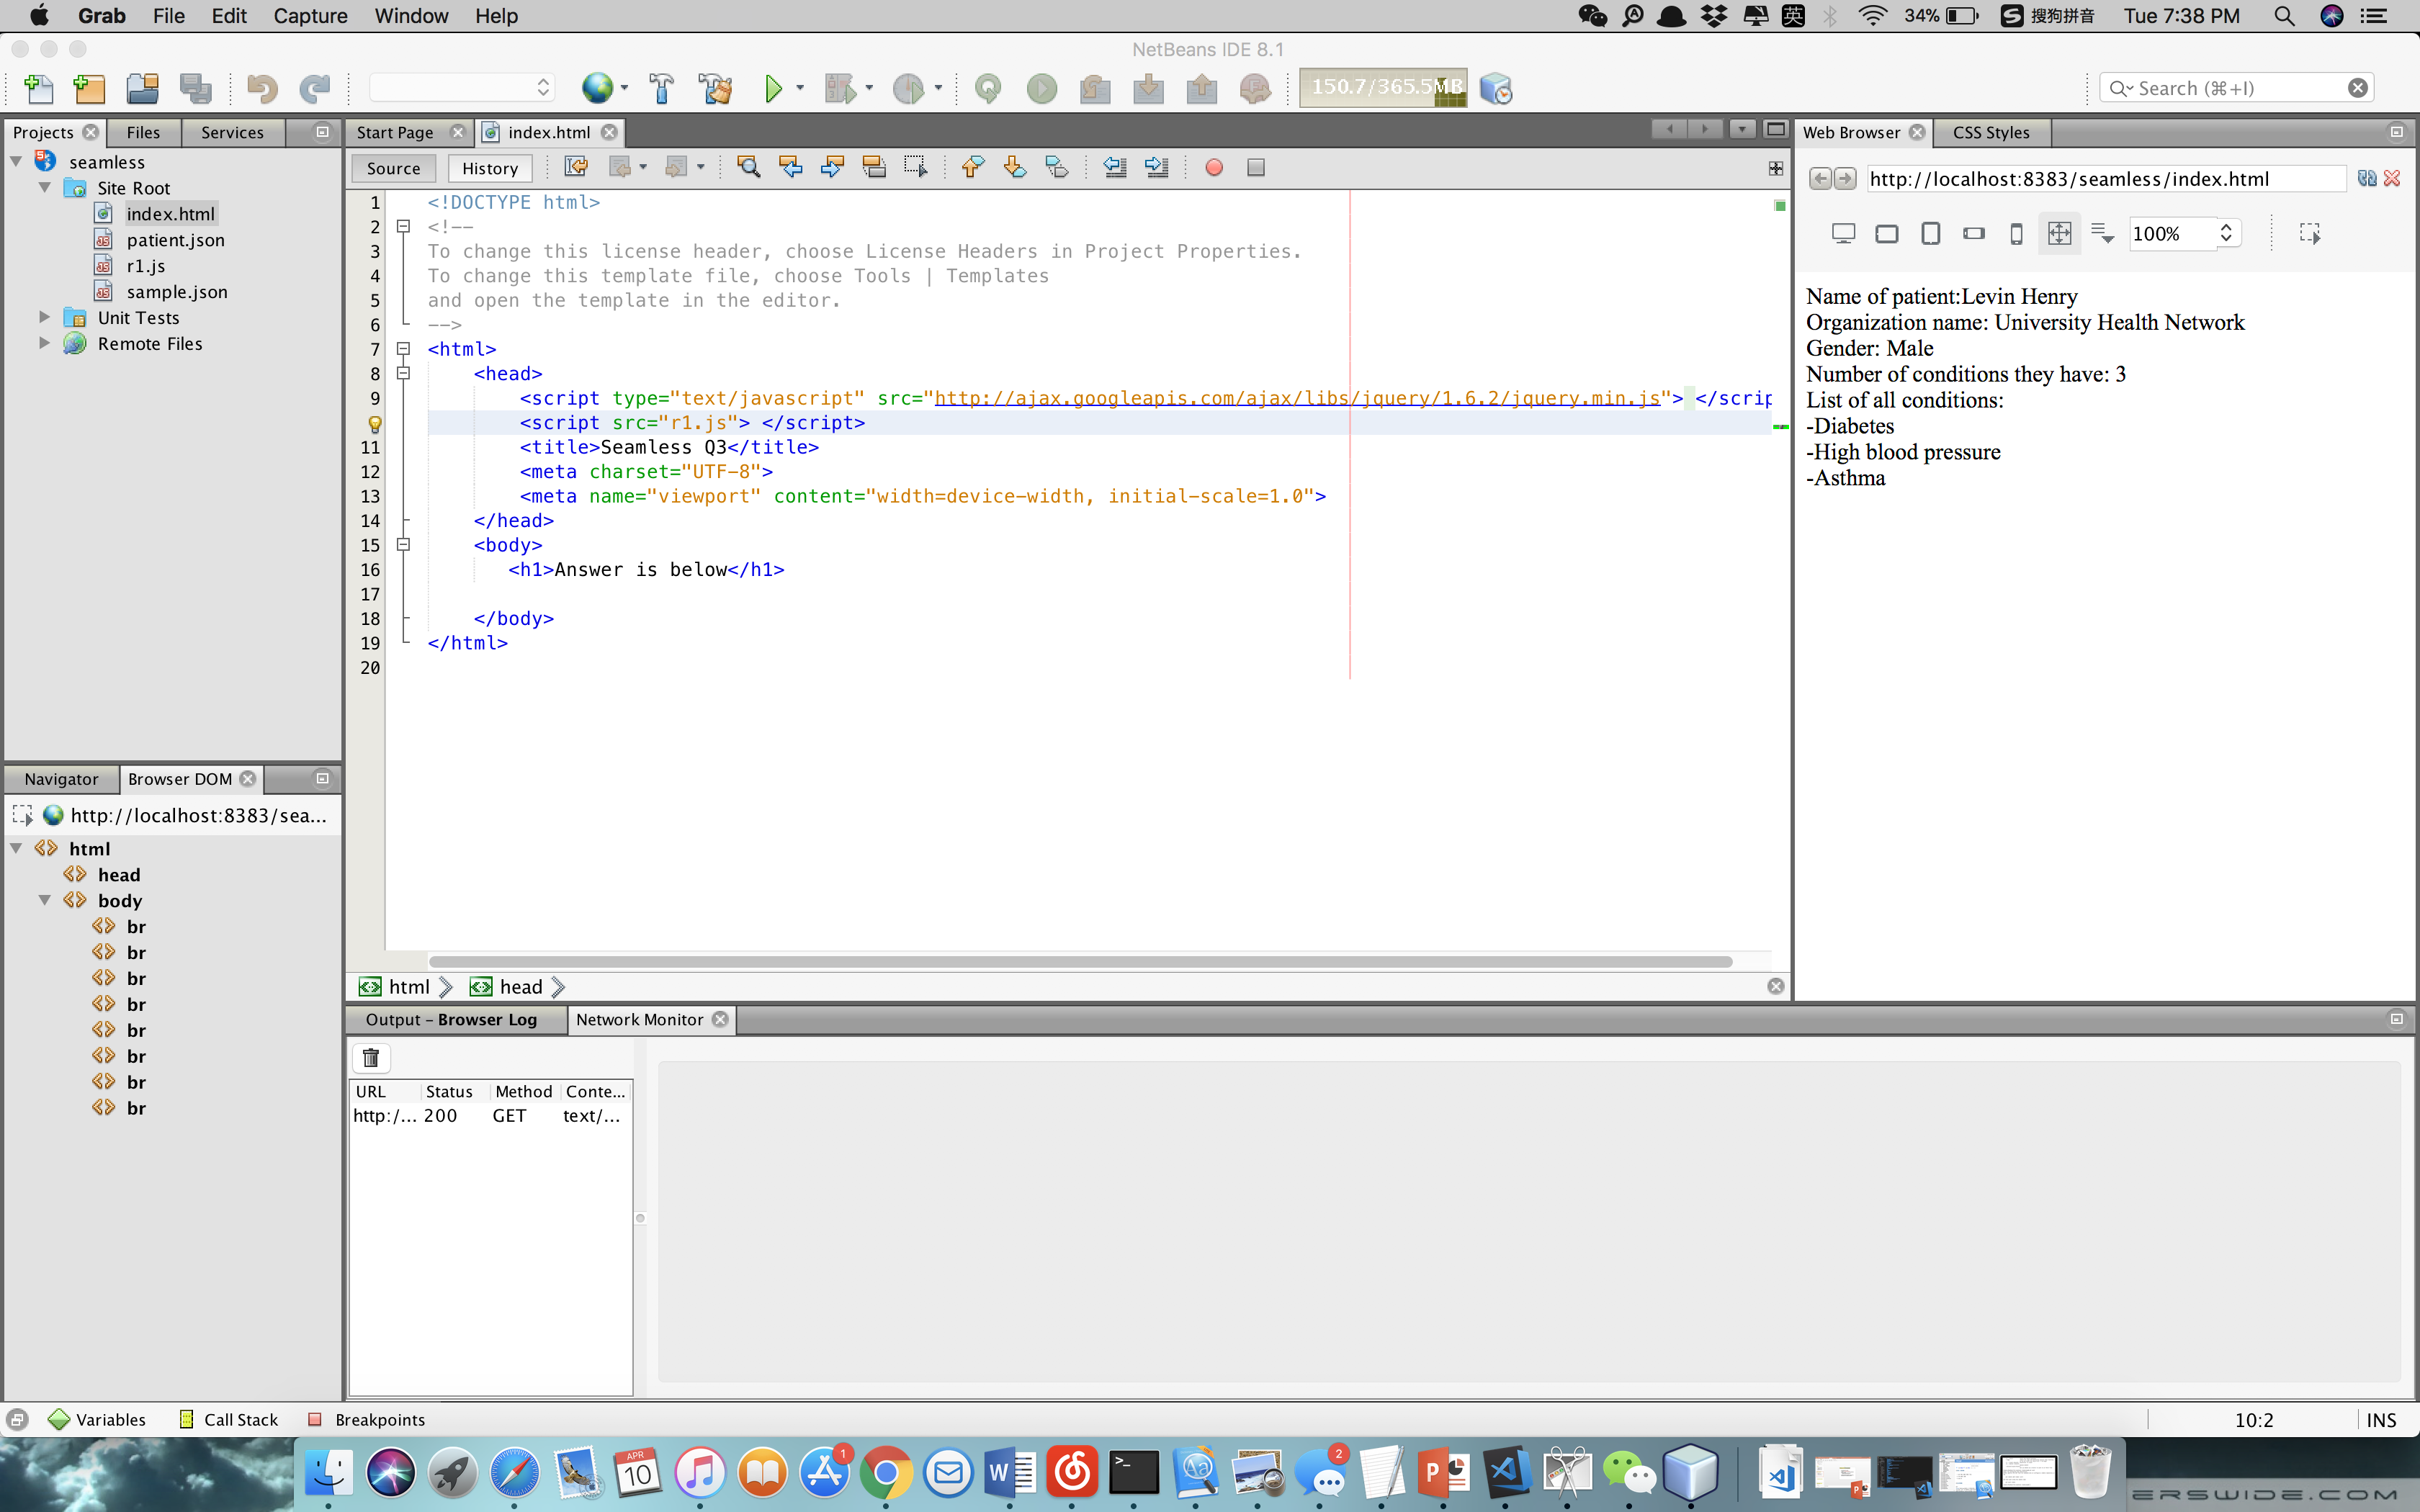Open the 100% zoom combo box
The image size is (2420, 1512).
coord(2226,234)
